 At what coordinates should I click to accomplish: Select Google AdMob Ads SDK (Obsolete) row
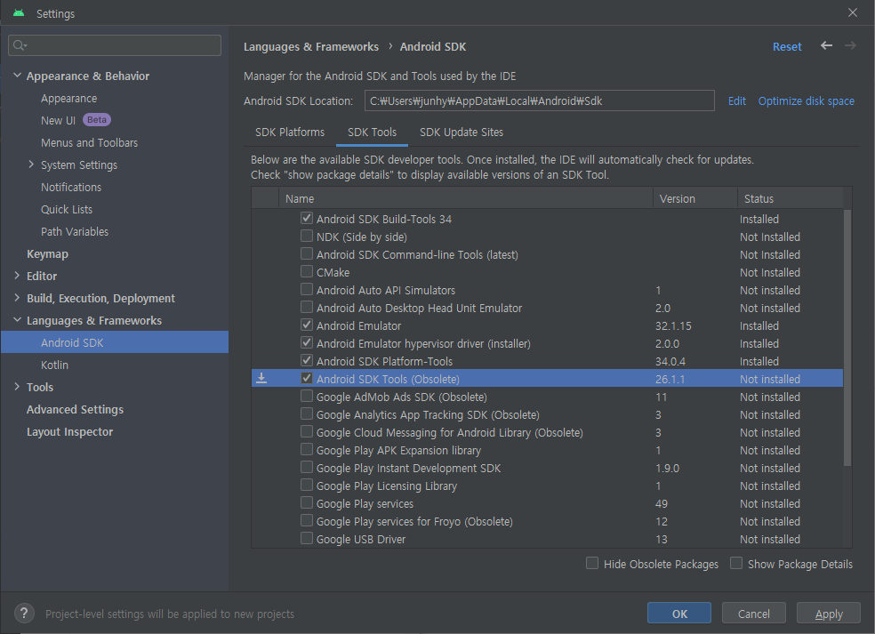click(x=547, y=397)
